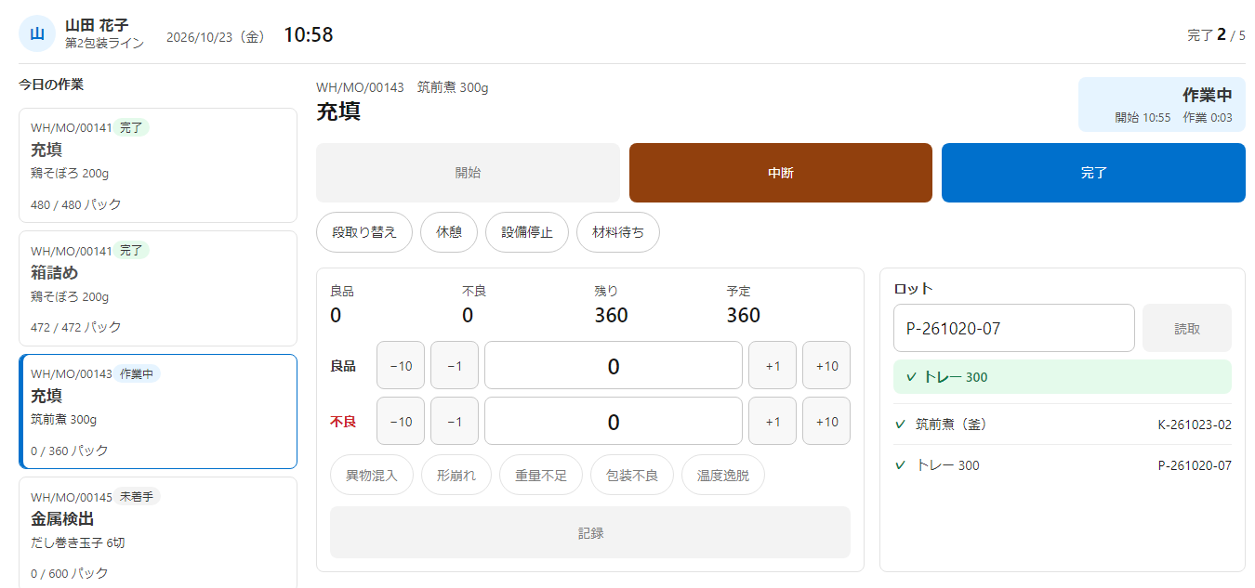Image resolution: width=1255 pixels, height=588 pixels.
Task: Pick the 材料待ち reason chip
Action: (x=618, y=232)
